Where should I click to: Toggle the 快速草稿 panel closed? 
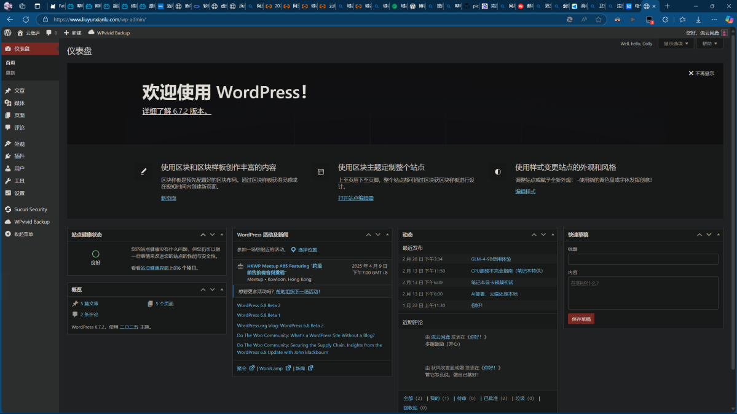pos(718,235)
